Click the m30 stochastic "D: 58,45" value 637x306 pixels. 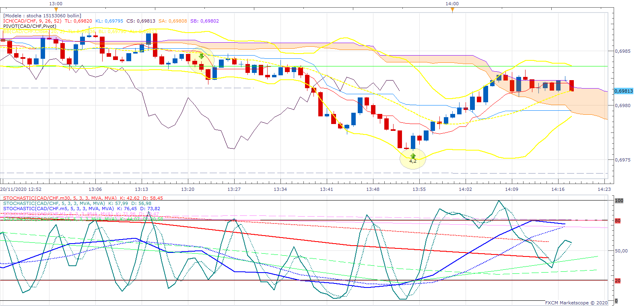(153, 198)
